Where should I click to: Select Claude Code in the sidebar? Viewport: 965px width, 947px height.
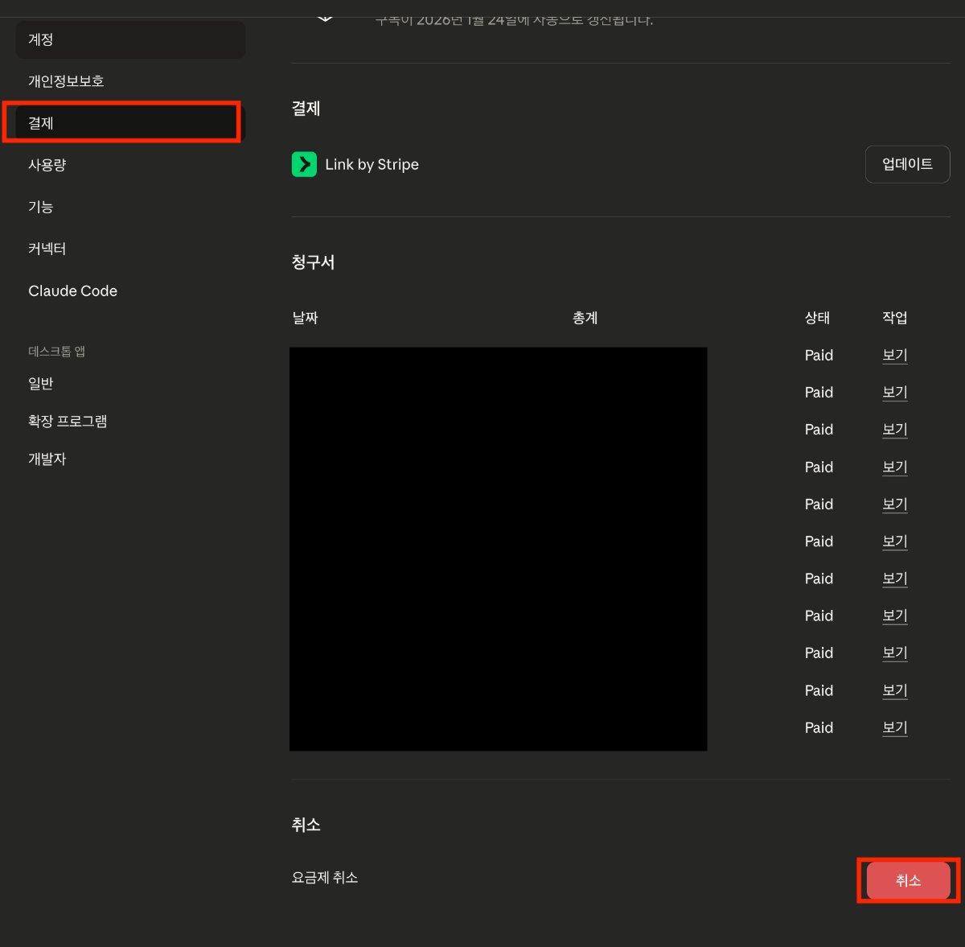tap(72, 291)
